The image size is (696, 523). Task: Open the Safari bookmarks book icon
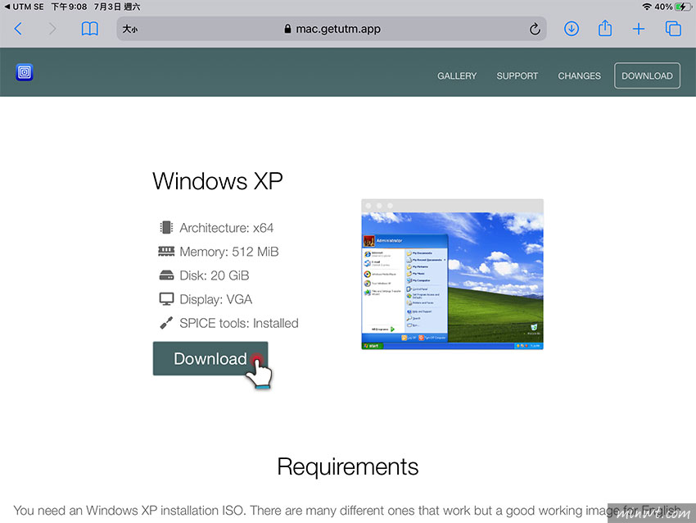(x=90, y=30)
